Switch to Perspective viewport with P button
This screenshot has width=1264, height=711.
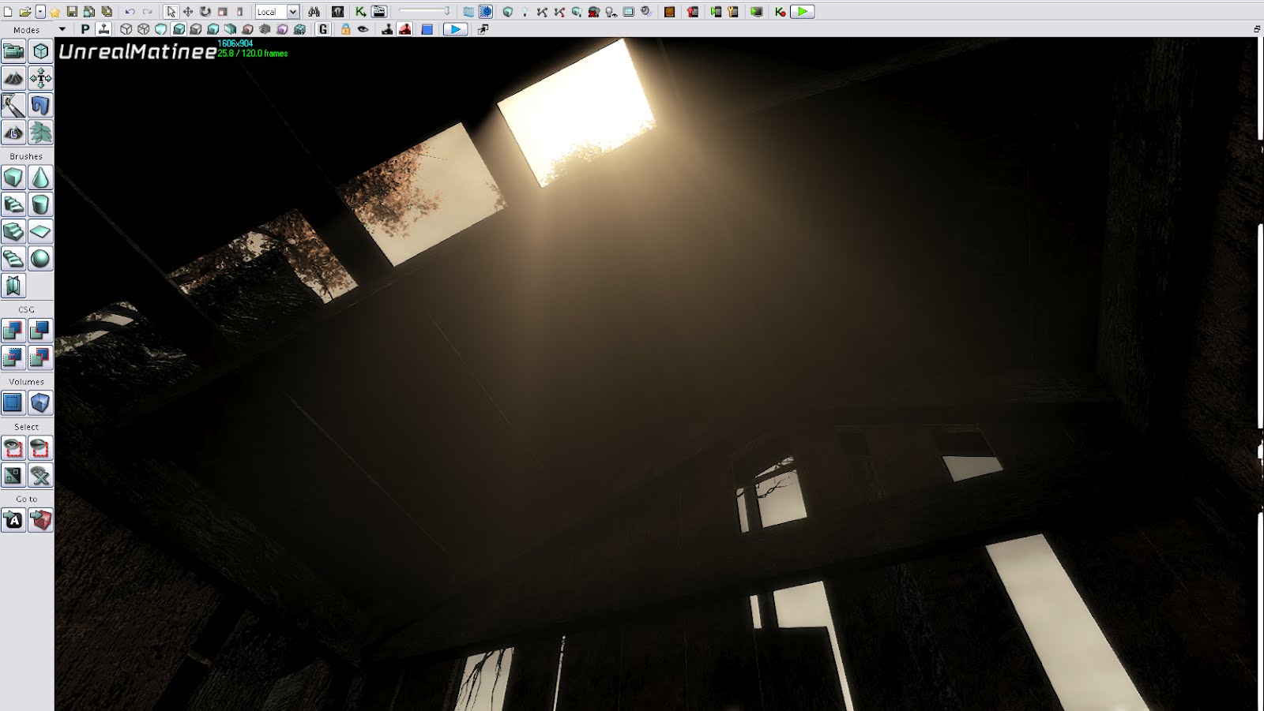click(x=85, y=29)
